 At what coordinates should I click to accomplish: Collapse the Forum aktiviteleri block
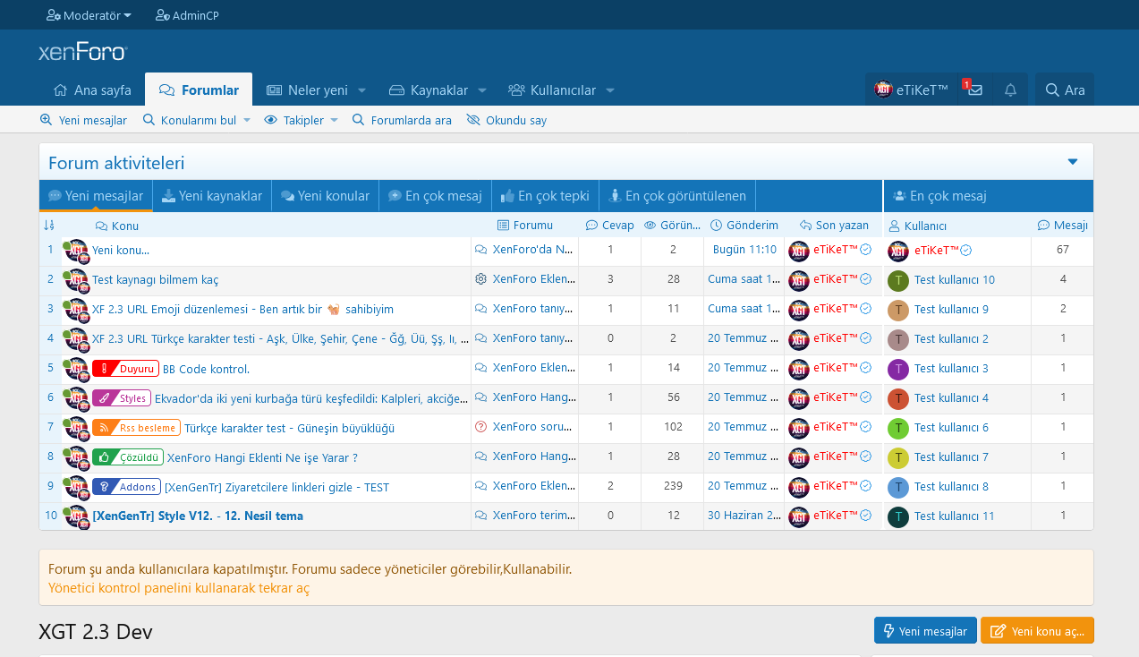1073,162
